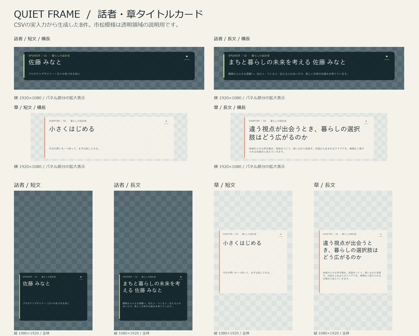Click the headline まちと暮らしの未来を考える in the landscape card
Image resolution: width=419 pixels, height=336 pixels.
pos(269,62)
